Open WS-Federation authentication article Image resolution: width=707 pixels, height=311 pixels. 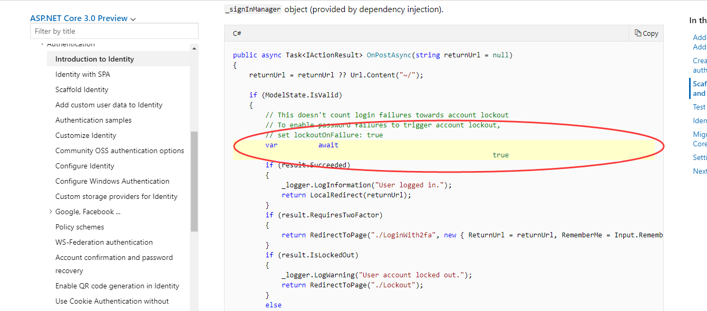coord(104,242)
